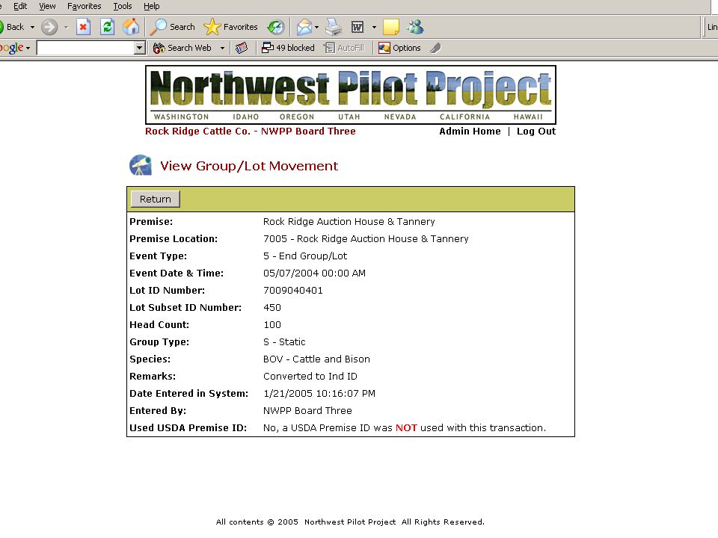Click the View Group/Lot Movement heading
The height and width of the screenshot is (538, 718).
(248, 166)
